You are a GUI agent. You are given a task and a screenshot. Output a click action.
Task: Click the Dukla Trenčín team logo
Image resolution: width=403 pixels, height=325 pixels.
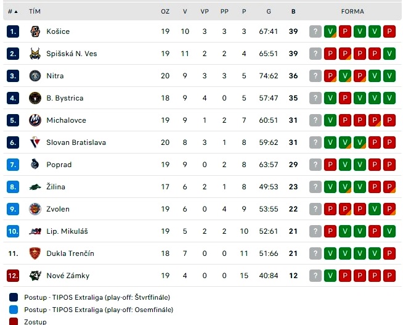(35, 253)
